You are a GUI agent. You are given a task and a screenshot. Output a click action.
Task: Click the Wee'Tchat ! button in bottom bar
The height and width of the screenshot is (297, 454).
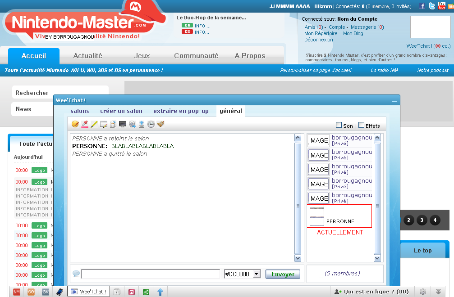(88, 292)
